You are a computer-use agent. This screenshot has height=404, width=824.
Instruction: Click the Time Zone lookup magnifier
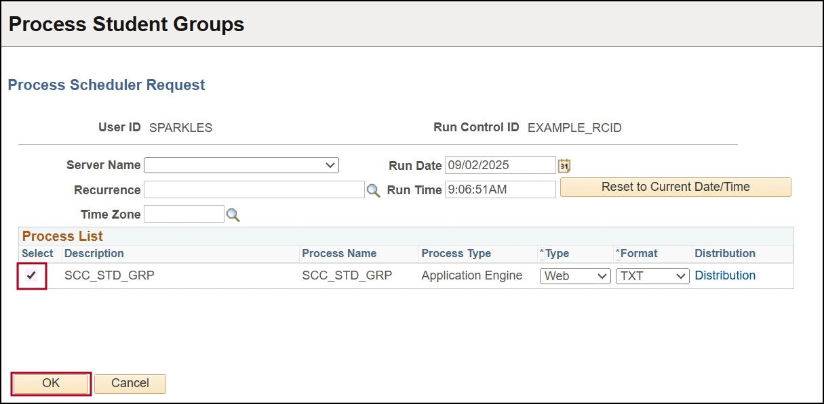click(233, 215)
